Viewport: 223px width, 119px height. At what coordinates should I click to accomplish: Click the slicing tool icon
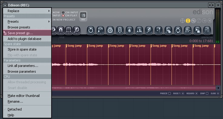pos(168,30)
